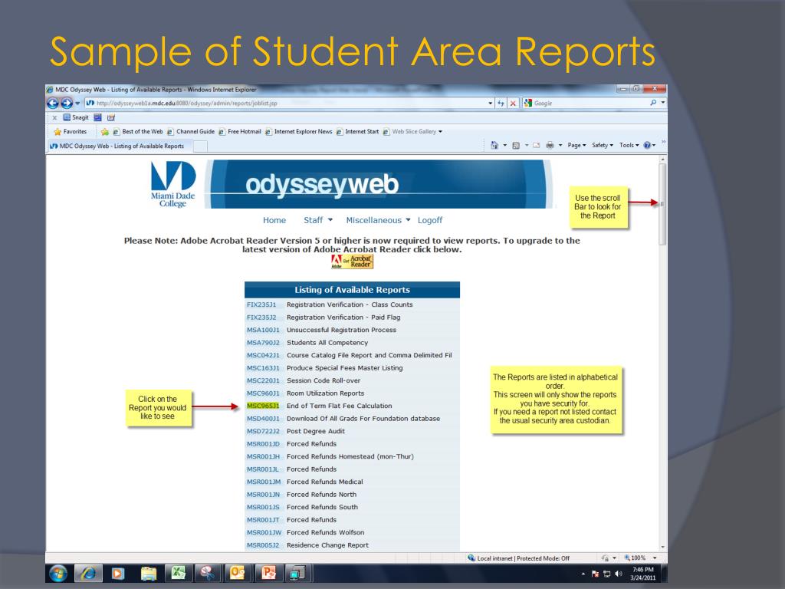Open the Page menu dropdown
This screenshot has height=589, width=785.
point(576,145)
